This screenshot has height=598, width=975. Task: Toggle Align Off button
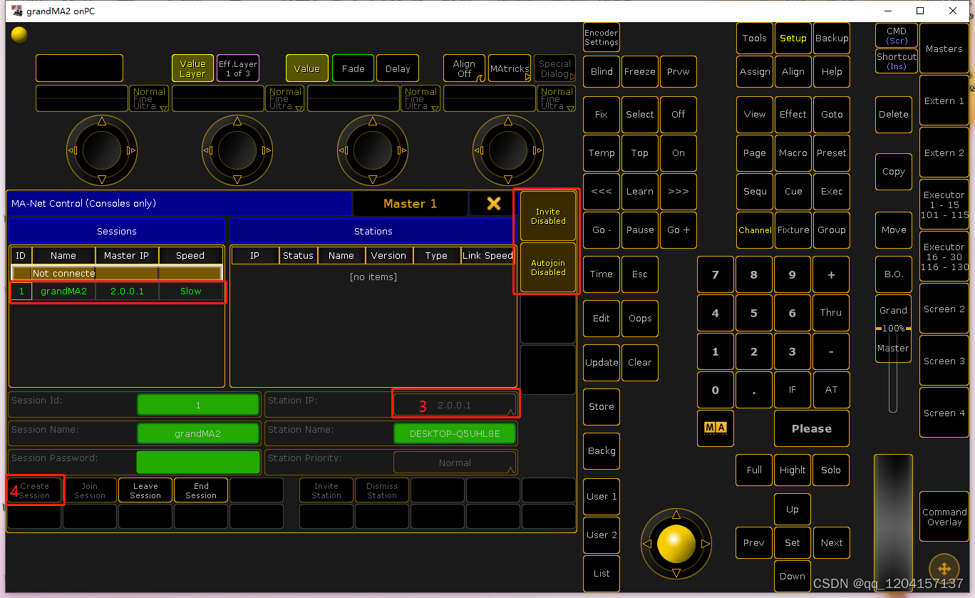pos(464,68)
